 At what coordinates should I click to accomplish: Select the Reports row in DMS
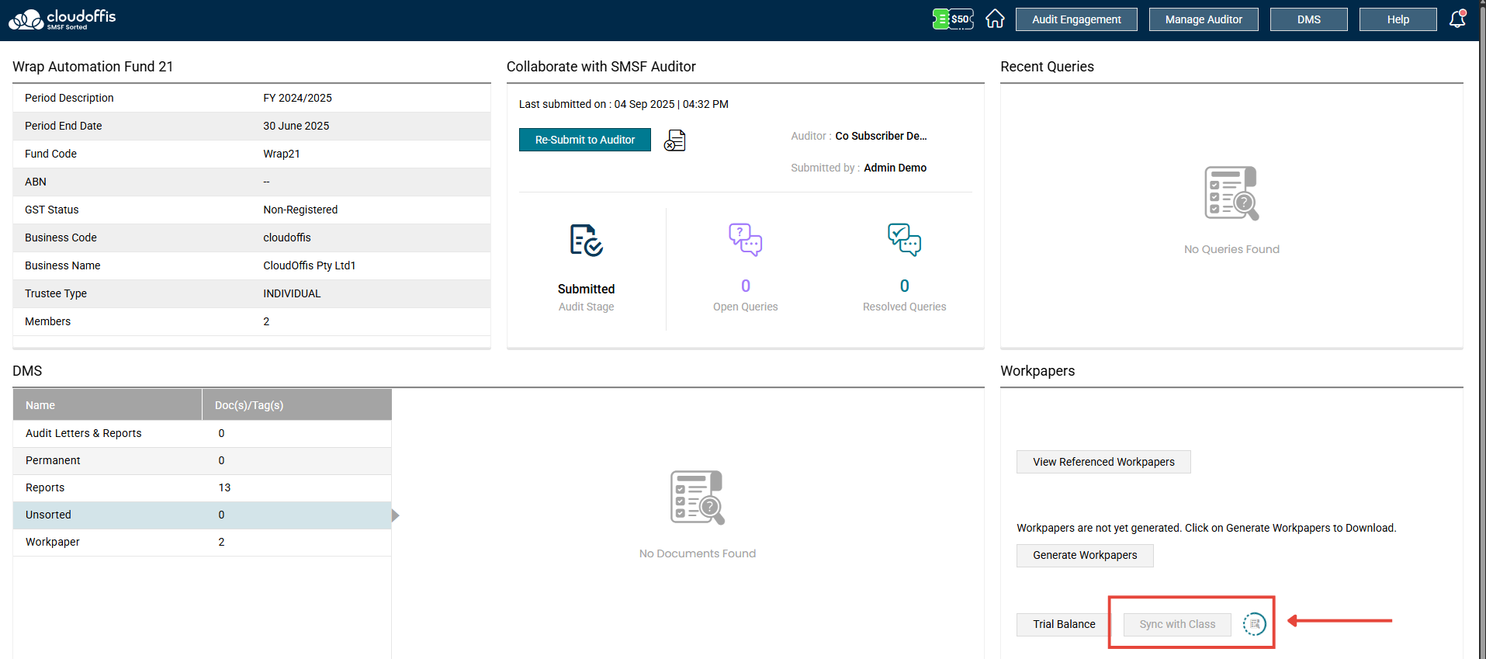point(202,487)
